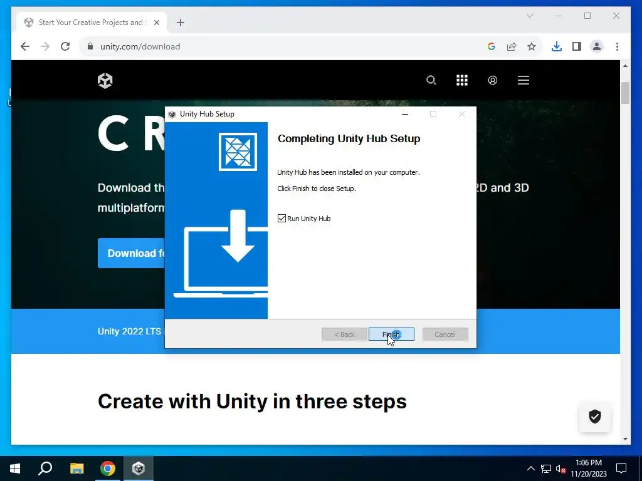
Task: Click Finish in Unity Hub Setup
Action: 391,334
